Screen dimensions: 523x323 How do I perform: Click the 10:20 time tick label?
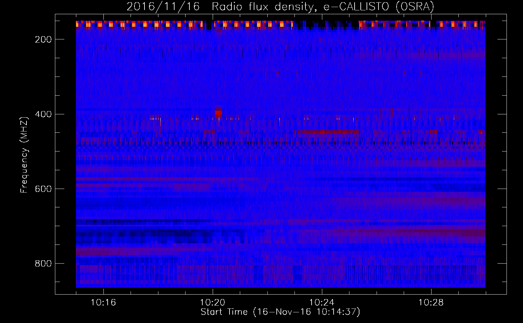coord(212,303)
